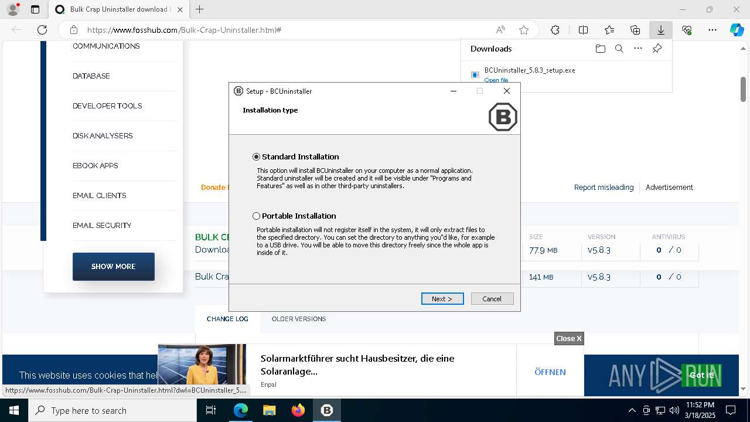
Task: Select Standard Installation radio button
Action: tap(256, 157)
